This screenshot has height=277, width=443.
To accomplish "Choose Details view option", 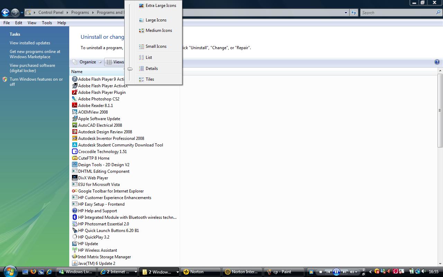I will click(x=148, y=69).
